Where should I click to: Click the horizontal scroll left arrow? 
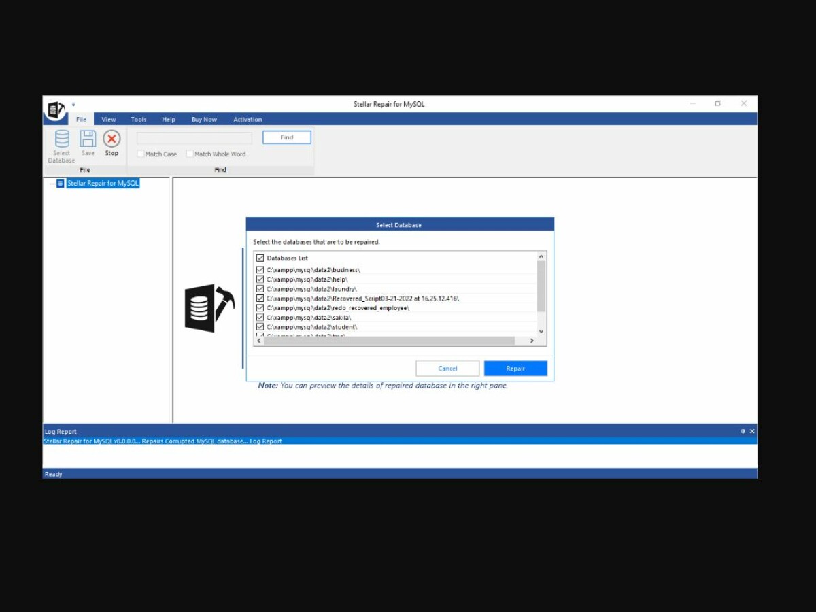click(x=259, y=341)
